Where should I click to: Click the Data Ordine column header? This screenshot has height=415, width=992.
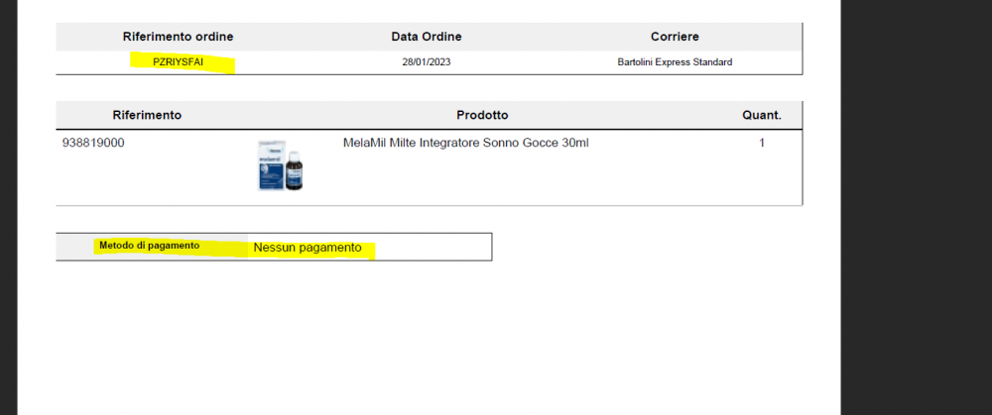(427, 37)
